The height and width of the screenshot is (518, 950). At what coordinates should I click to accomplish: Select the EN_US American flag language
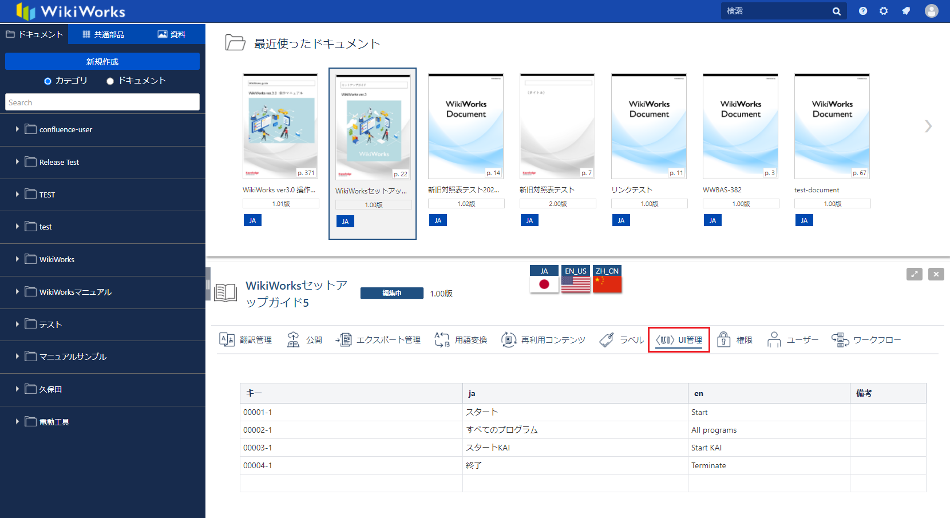[576, 279]
